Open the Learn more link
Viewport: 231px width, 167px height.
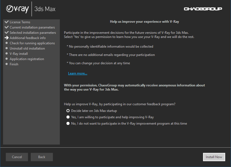pos(78,73)
